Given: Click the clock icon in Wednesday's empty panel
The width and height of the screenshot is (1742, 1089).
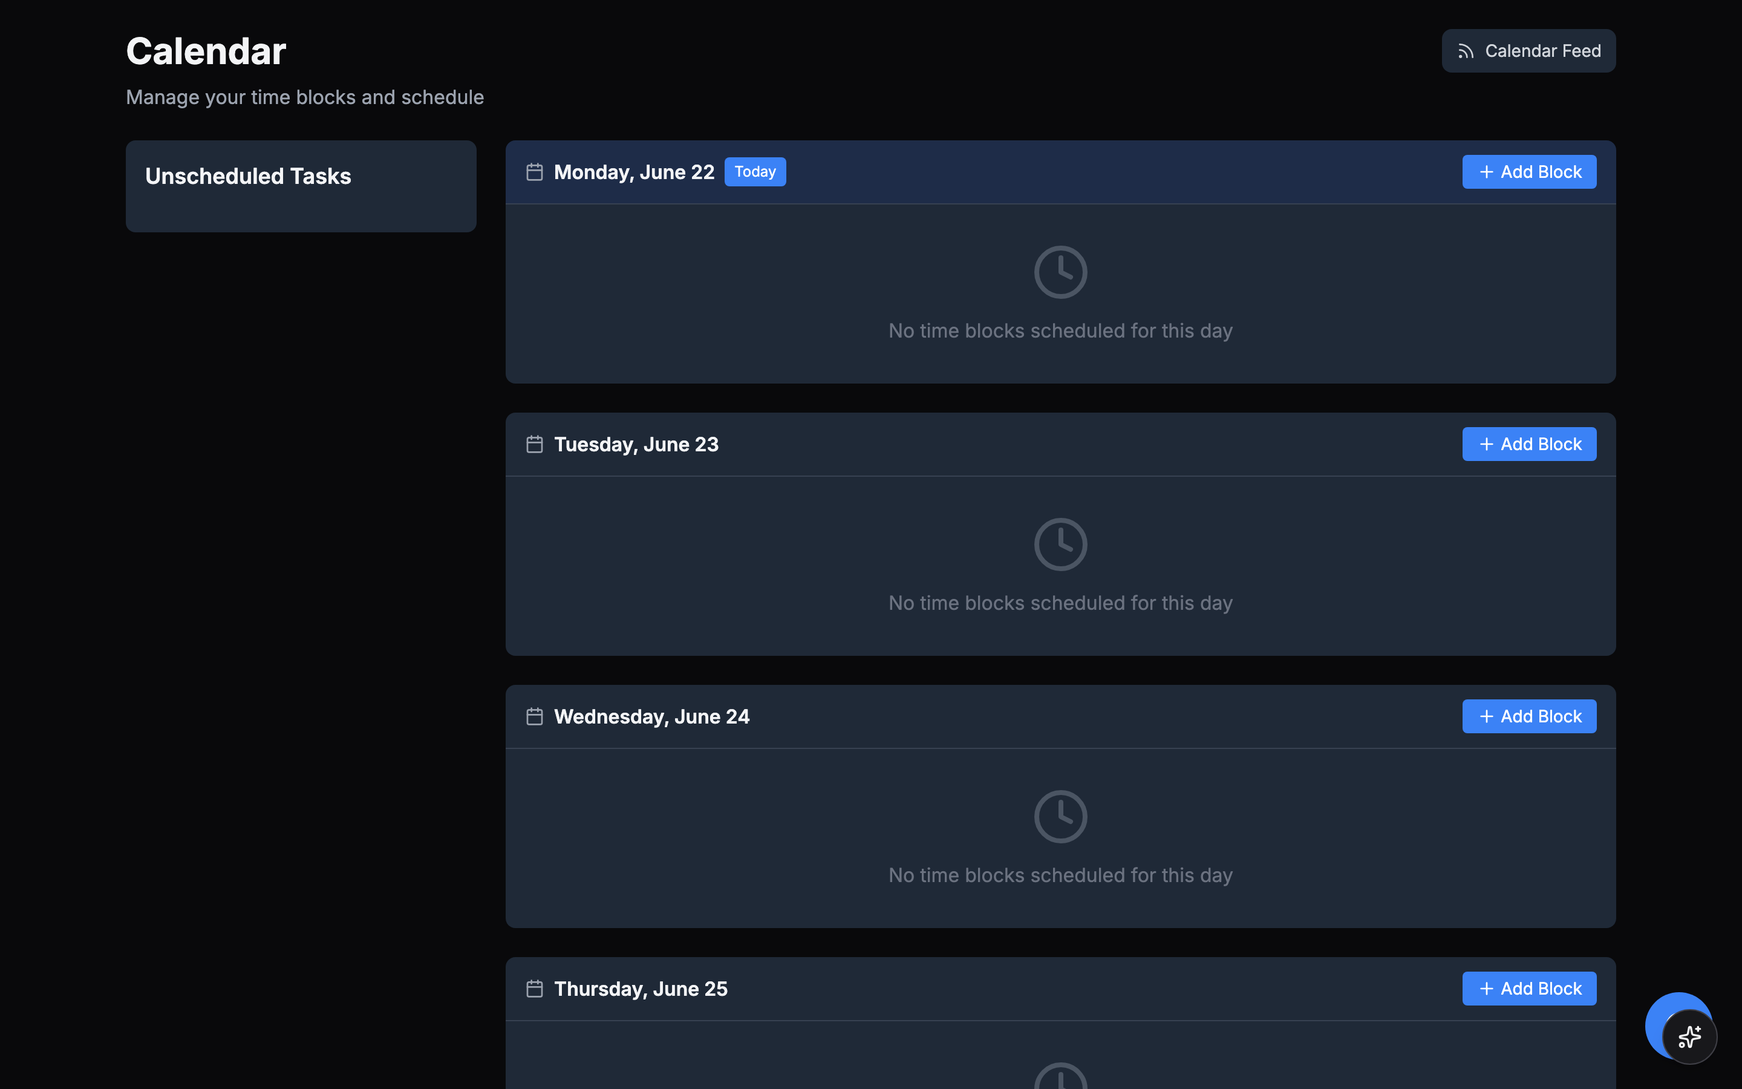Looking at the screenshot, I should click(x=1060, y=817).
